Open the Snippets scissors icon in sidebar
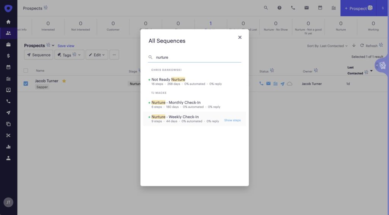 point(8,135)
